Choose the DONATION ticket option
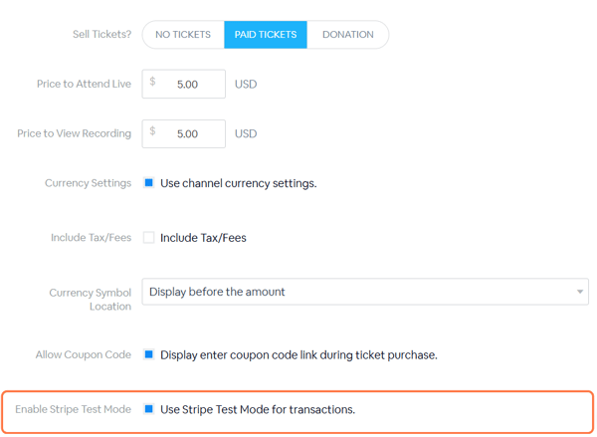This screenshot has height=437, width=597. (348, 35)
